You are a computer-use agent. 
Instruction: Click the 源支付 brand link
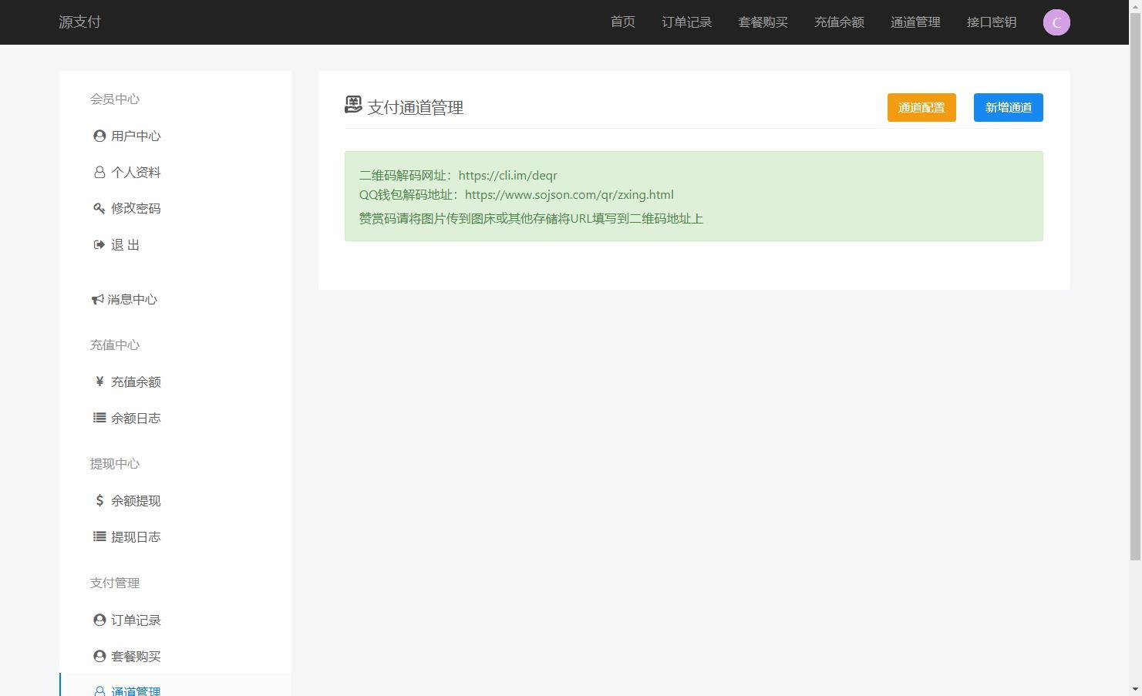pyautogui.click(x=79, y=22)
